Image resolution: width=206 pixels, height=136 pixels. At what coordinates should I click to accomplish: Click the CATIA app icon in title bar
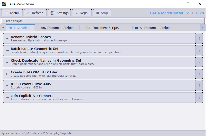tap(4, 4)
